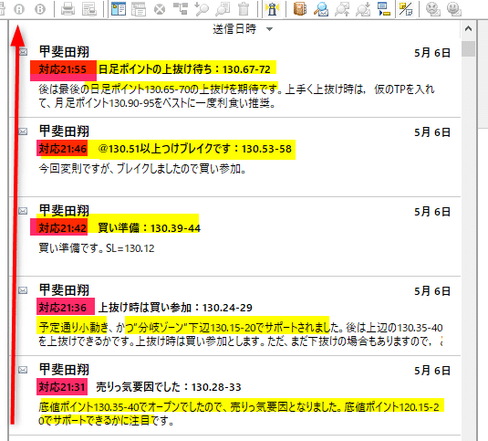This screenshot has width=488, height=441.
Task: Click envelope icon of 対応21:31 message
Action: 23,370
